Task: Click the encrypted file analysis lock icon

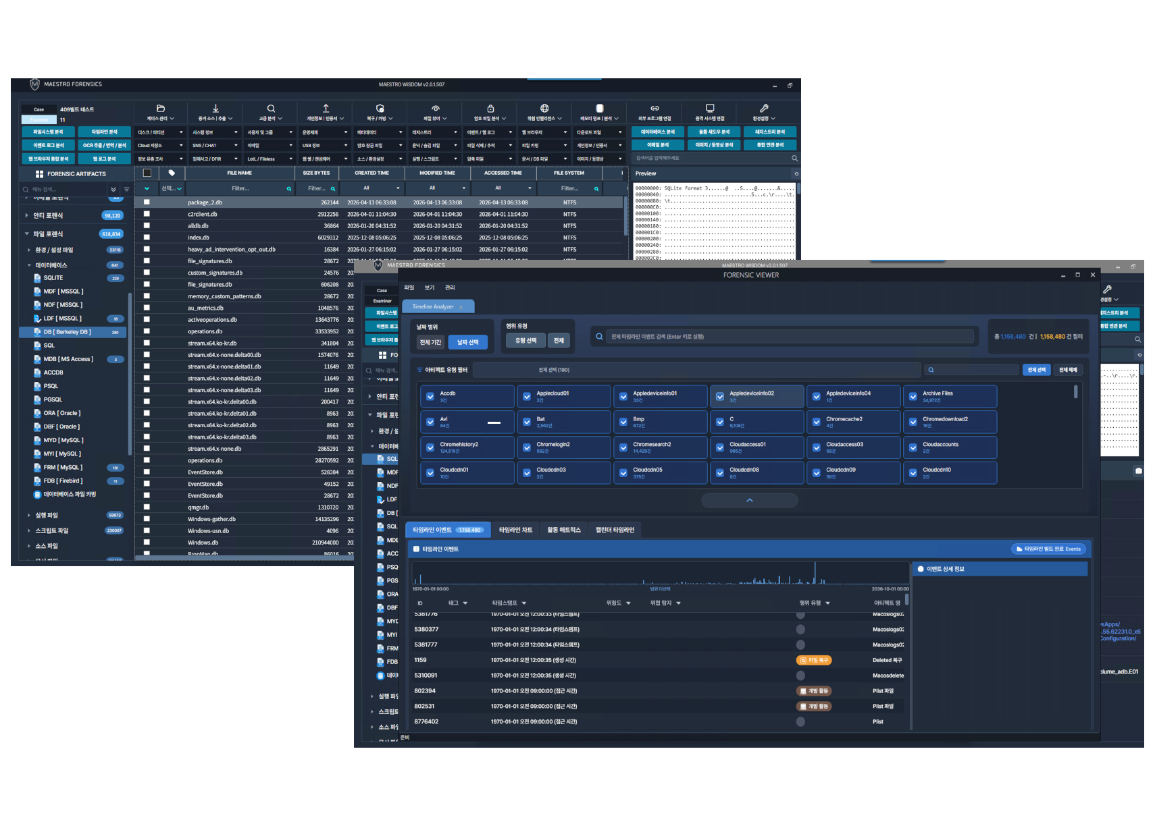Action: click(x=490, y=108)
